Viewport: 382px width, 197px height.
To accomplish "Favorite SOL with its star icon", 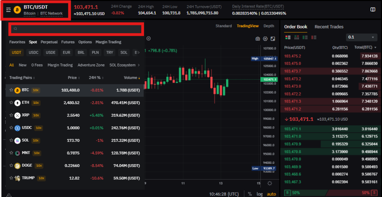I will click(x=11, y=140).
